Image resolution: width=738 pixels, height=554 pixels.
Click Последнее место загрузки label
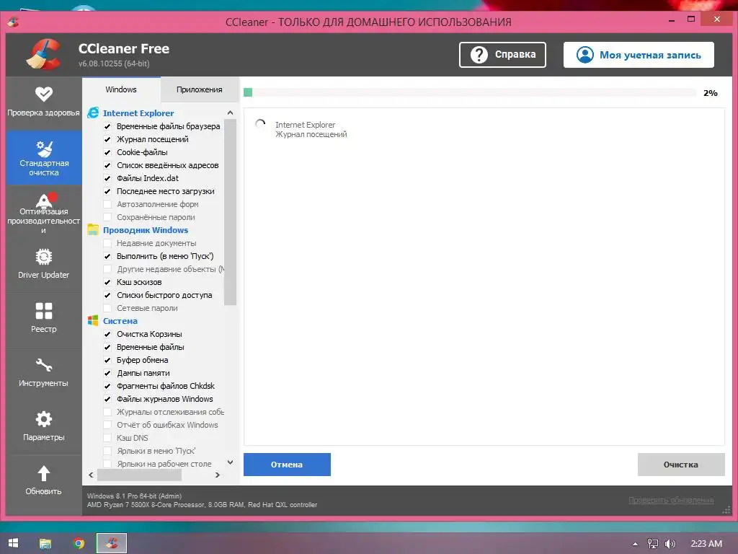[x=166, y=191]
